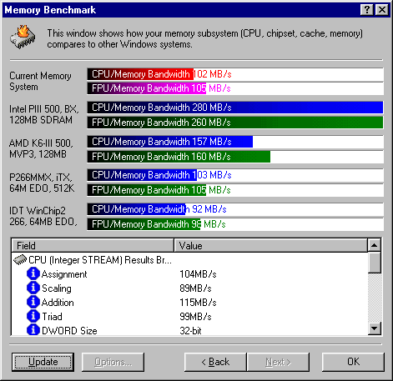
Task: Click the 104MB/s Assignment value
Action: pyautogui.click(x=198, y=274)
